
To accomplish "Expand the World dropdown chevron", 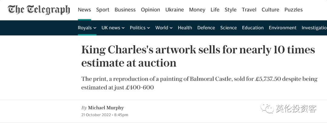I will [171, 28].
